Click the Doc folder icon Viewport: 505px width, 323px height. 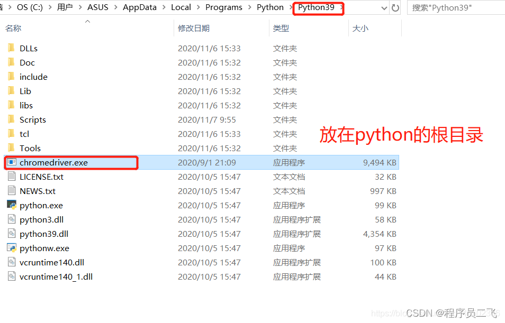[11, 62]
